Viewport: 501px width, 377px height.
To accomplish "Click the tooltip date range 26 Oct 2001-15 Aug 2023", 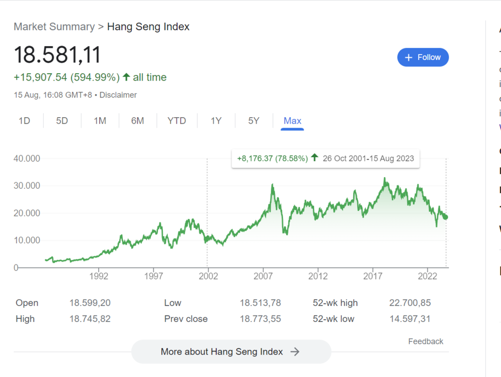I will coord(368,159).
